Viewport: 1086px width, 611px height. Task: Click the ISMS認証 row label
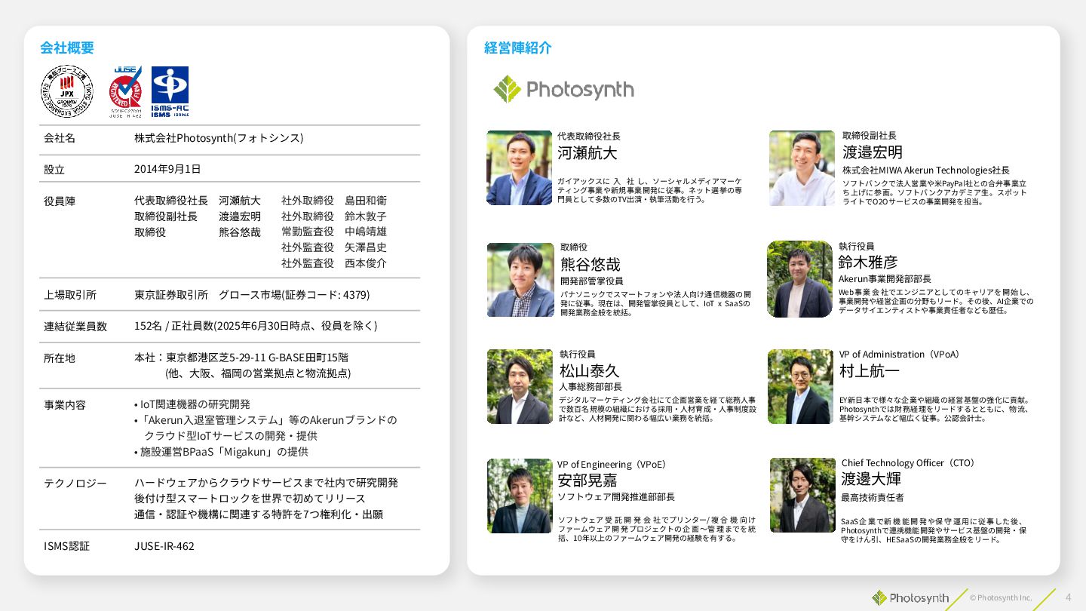[x=66, y=545]
